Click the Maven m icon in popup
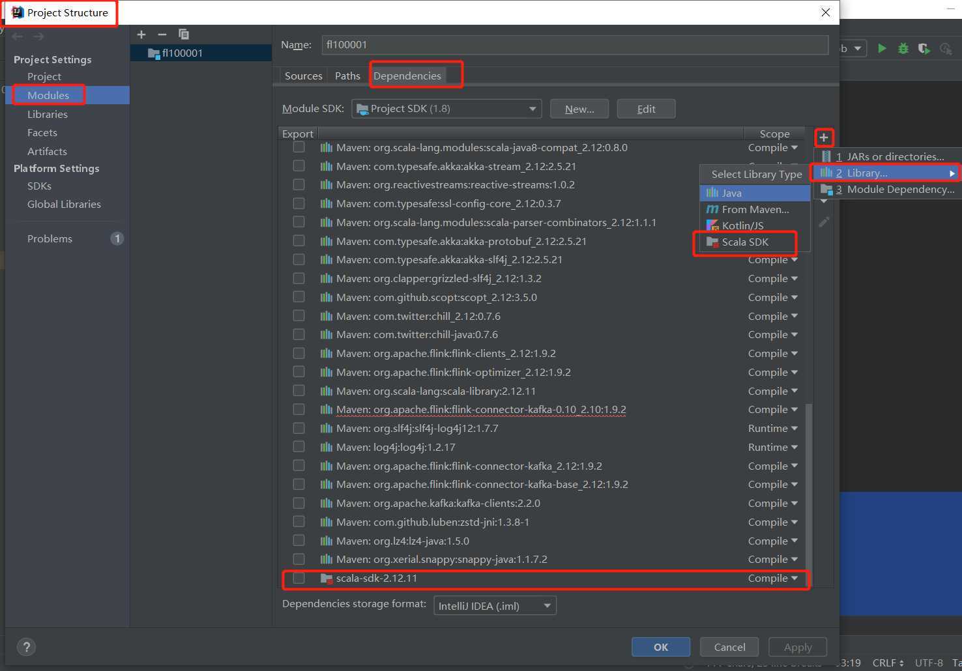This screenshot has height=671, width=962. (712, 209)
